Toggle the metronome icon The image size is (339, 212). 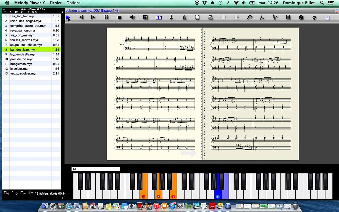(x=184, y=18)
